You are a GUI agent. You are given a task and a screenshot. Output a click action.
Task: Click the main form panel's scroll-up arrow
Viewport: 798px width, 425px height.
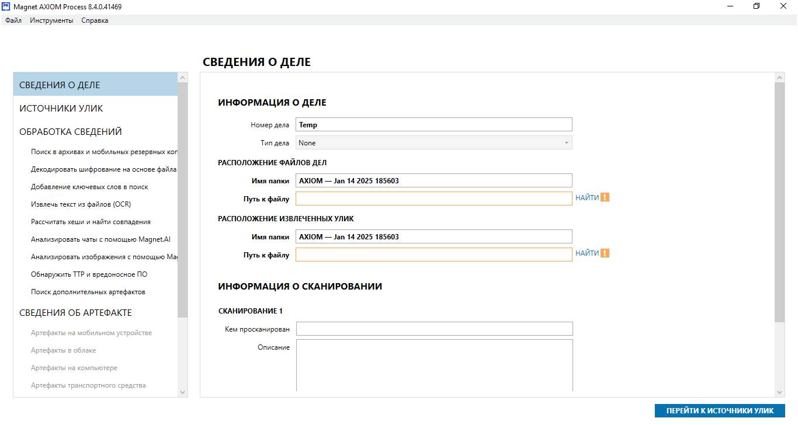[x=779, y=78]
